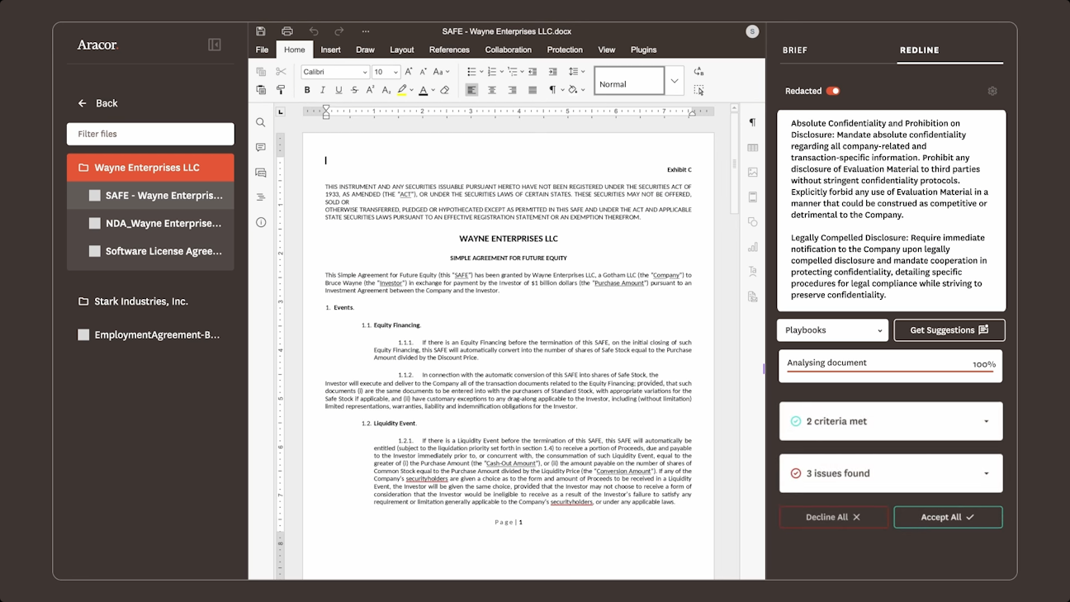Screen dimensions: 1070x602
Task: Open table settings in right sidebar
Action: (752, 148)
